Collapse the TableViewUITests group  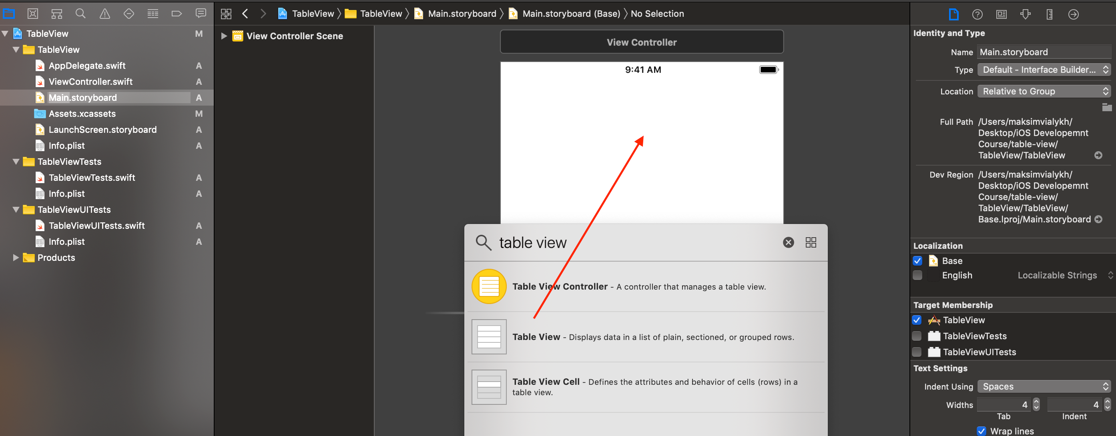(16, 210)
